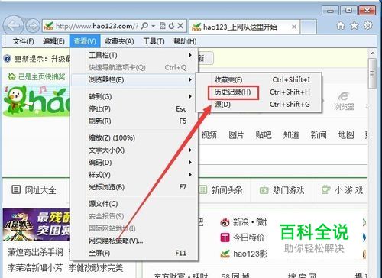
Task: Open the 小游戏 tab
Action: tap(342, 190)
